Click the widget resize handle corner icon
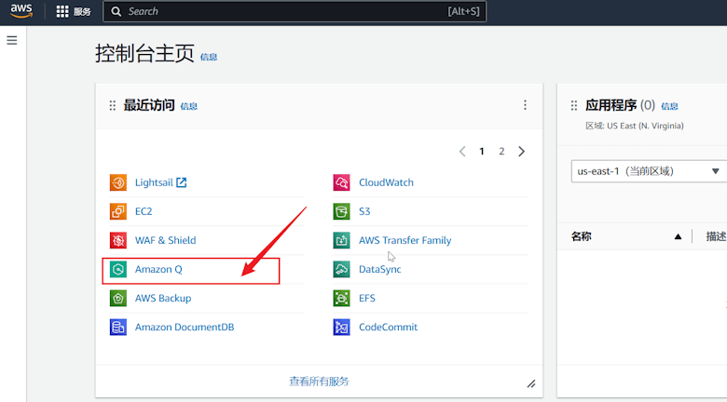Screen dimensions: 727x402 pyautogui.click(x=531, y=383)
